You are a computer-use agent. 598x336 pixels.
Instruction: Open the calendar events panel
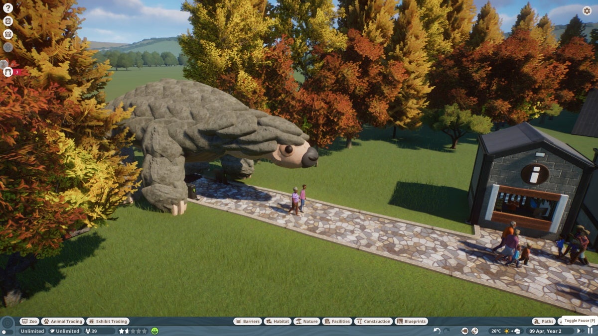coord(7,34)
